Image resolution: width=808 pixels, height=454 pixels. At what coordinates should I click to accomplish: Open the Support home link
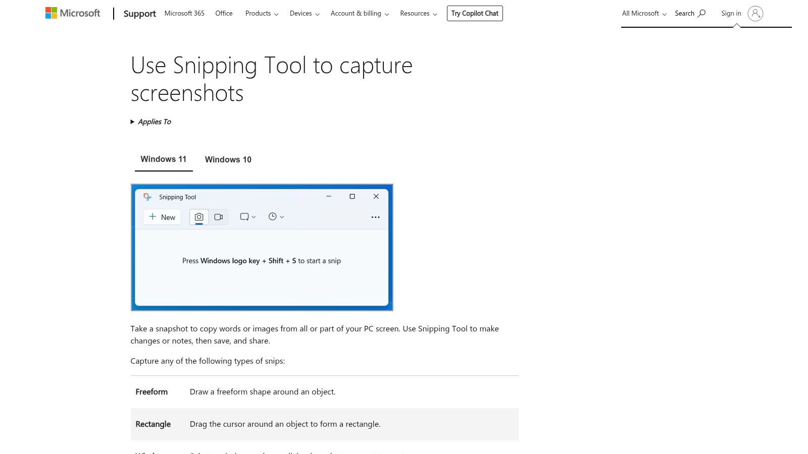pos(139,14)
